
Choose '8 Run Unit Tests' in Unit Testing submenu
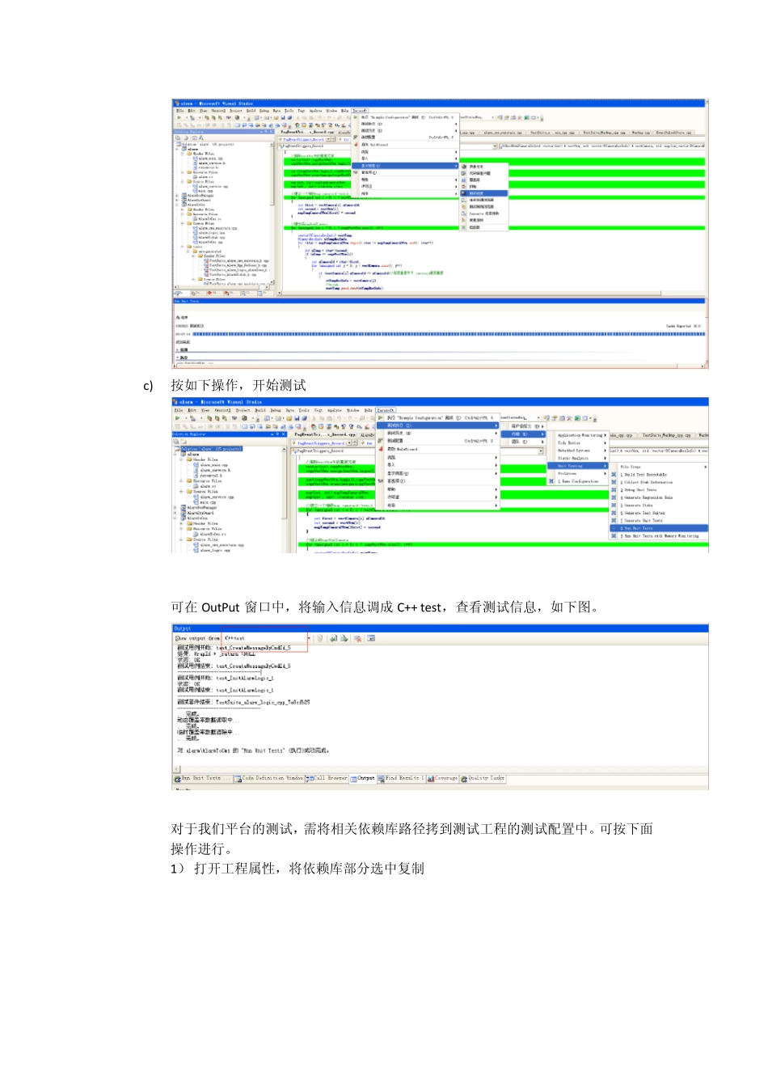[x=659, y=528]
